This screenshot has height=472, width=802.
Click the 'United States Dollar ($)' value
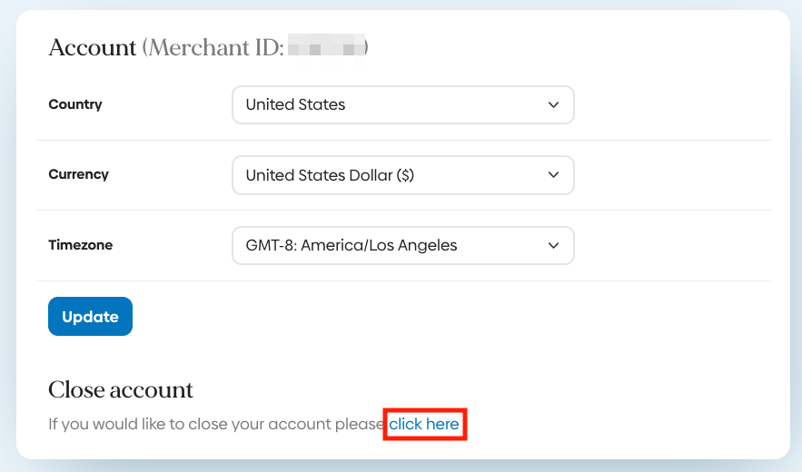click(x=330, y=175)
